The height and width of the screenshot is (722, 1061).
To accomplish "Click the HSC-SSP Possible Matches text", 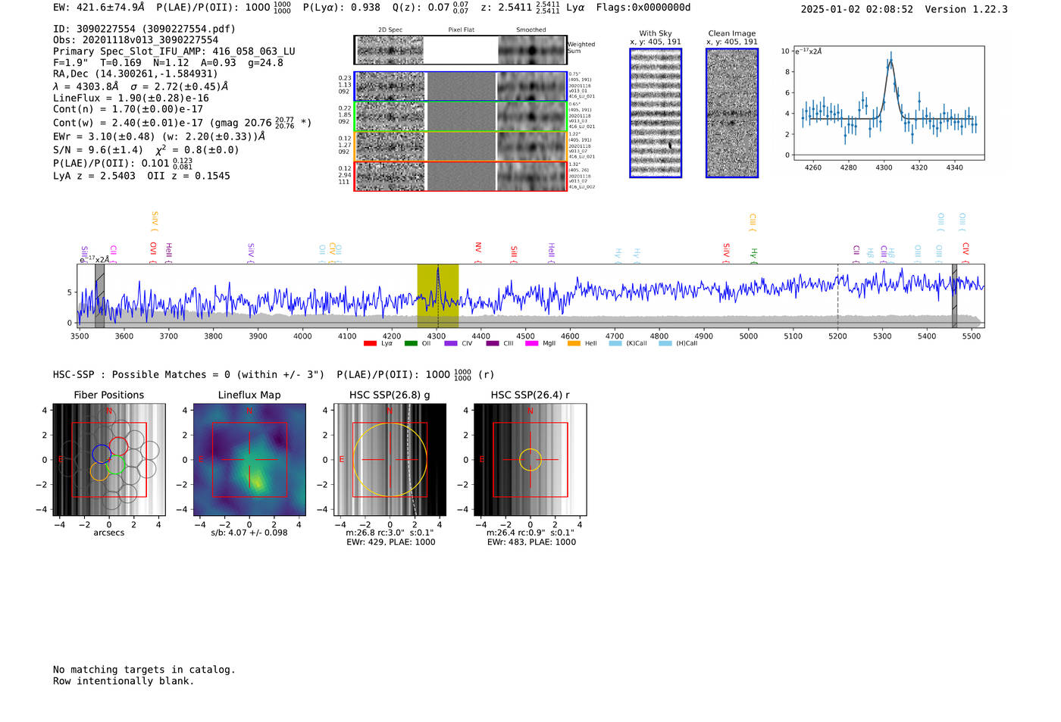I will pyautogui.click(x=189, y=375).
